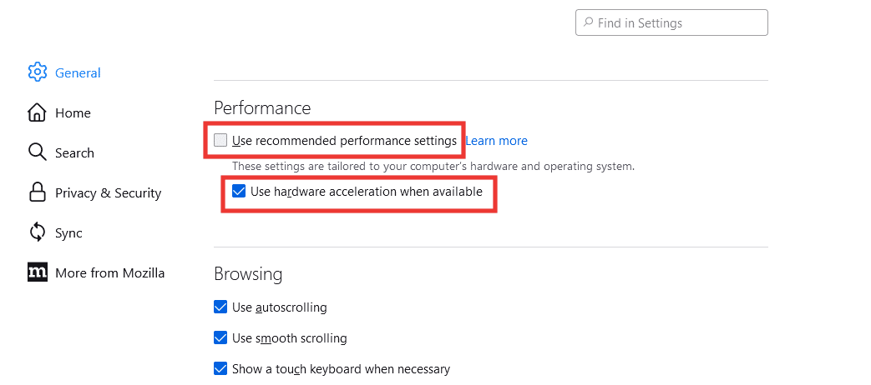Open More from Mozilla text label
Screen dimensions: 871x385
(x=109, y=273)
